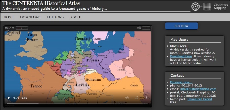The width and height of the screenshot is (230, 110).
Task: Click the 'Poland' label on map
Action: click(121, 70)
